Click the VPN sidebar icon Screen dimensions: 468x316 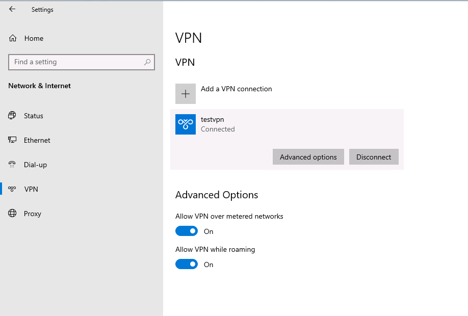[12, 189]
